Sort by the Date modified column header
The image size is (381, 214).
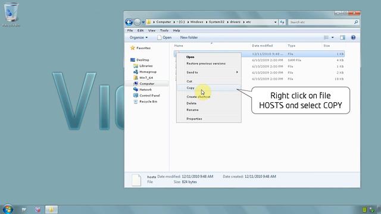pyautogui.click(x=262, y=46)
